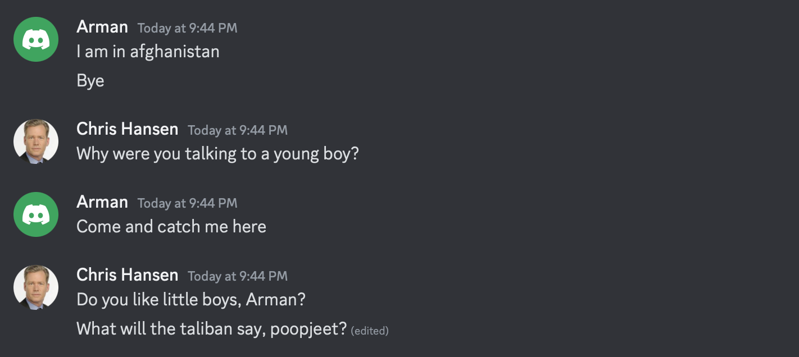Viewport: 799px width, 357px height.
Task: Click the message starting "What will the taliban say"
Action: (211, 329)
